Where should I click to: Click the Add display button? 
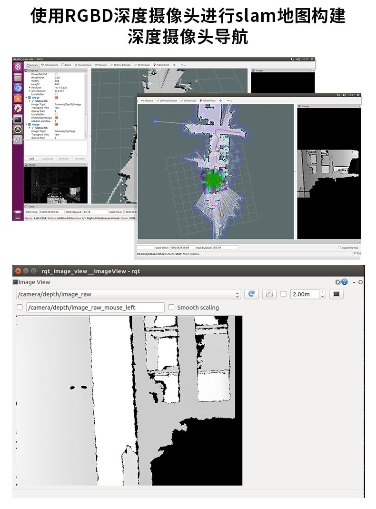pos(31,159)
